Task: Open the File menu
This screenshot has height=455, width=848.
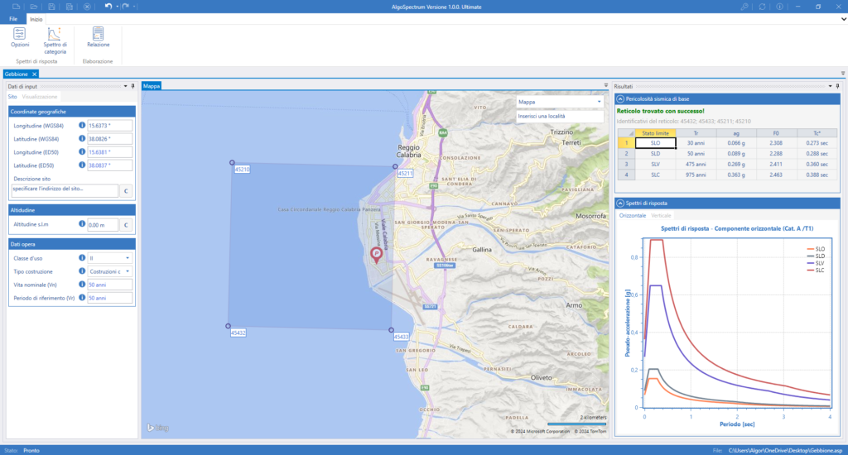Action: [13, 19]
